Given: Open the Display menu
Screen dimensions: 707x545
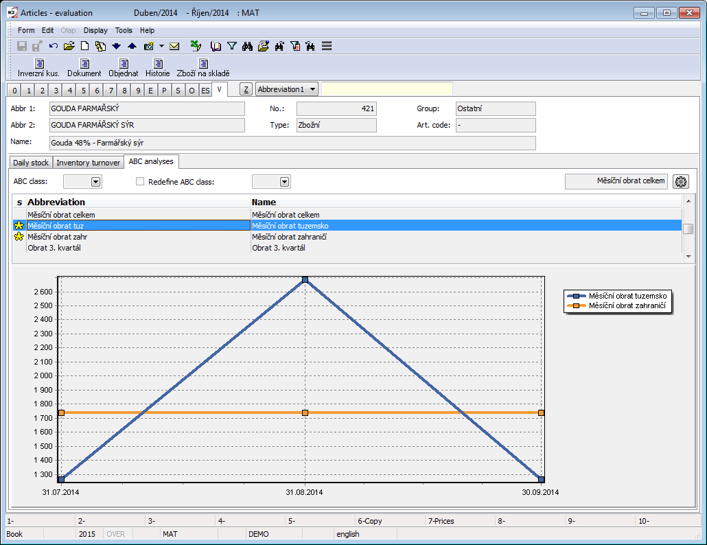Looking at the screenshot, I should 95,30.
